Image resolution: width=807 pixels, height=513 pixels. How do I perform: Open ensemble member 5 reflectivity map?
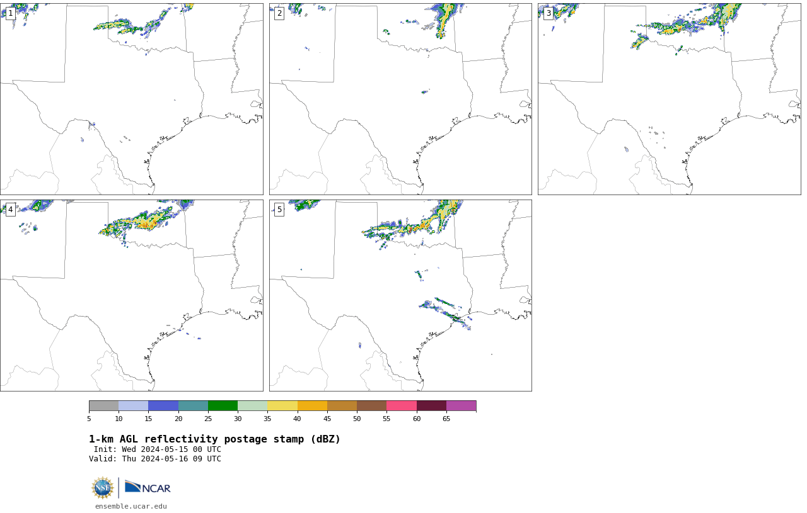(400, 295)
